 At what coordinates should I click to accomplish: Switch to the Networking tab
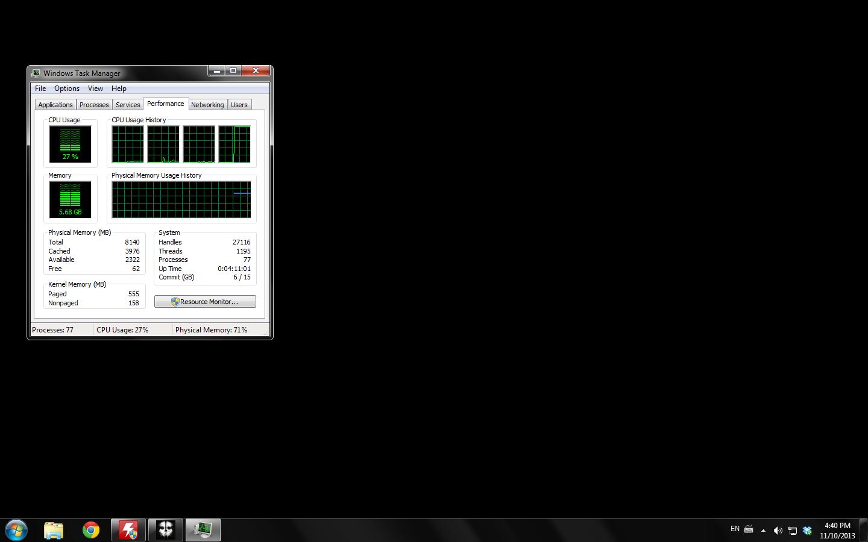(x=207, y=105)
